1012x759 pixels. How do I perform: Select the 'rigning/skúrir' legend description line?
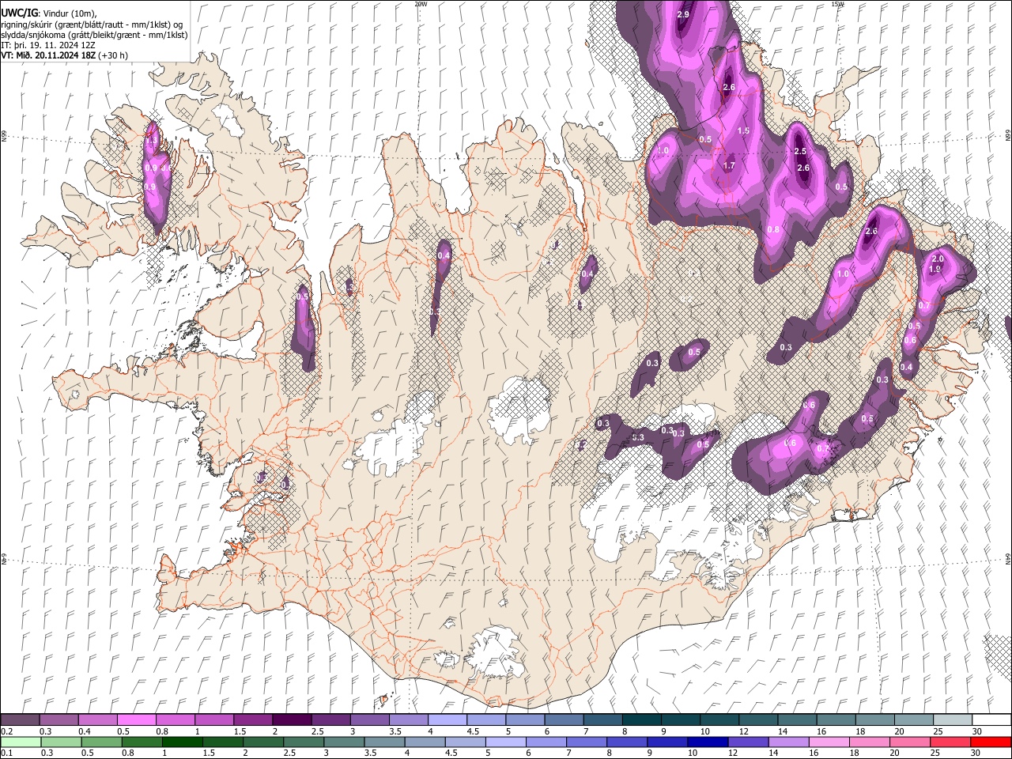point(92,25)
